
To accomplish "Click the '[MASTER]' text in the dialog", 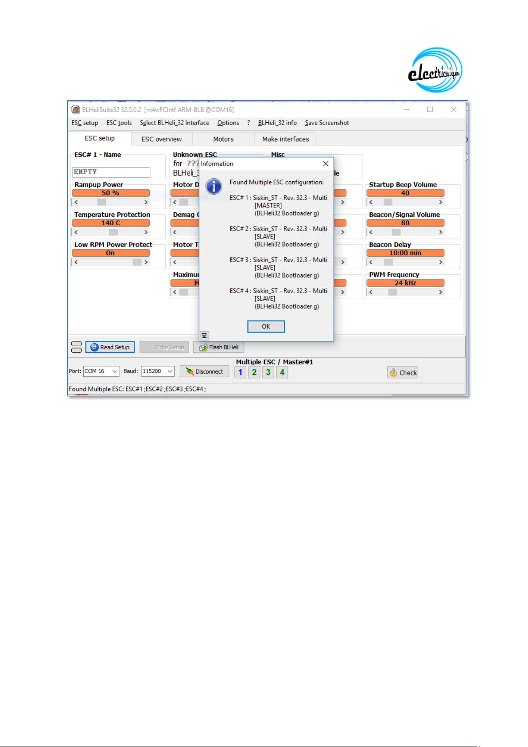I will [x=268, y=205].
